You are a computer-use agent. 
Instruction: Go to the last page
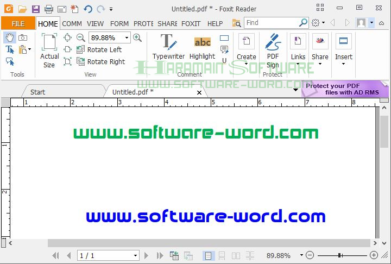pos(160,255)
